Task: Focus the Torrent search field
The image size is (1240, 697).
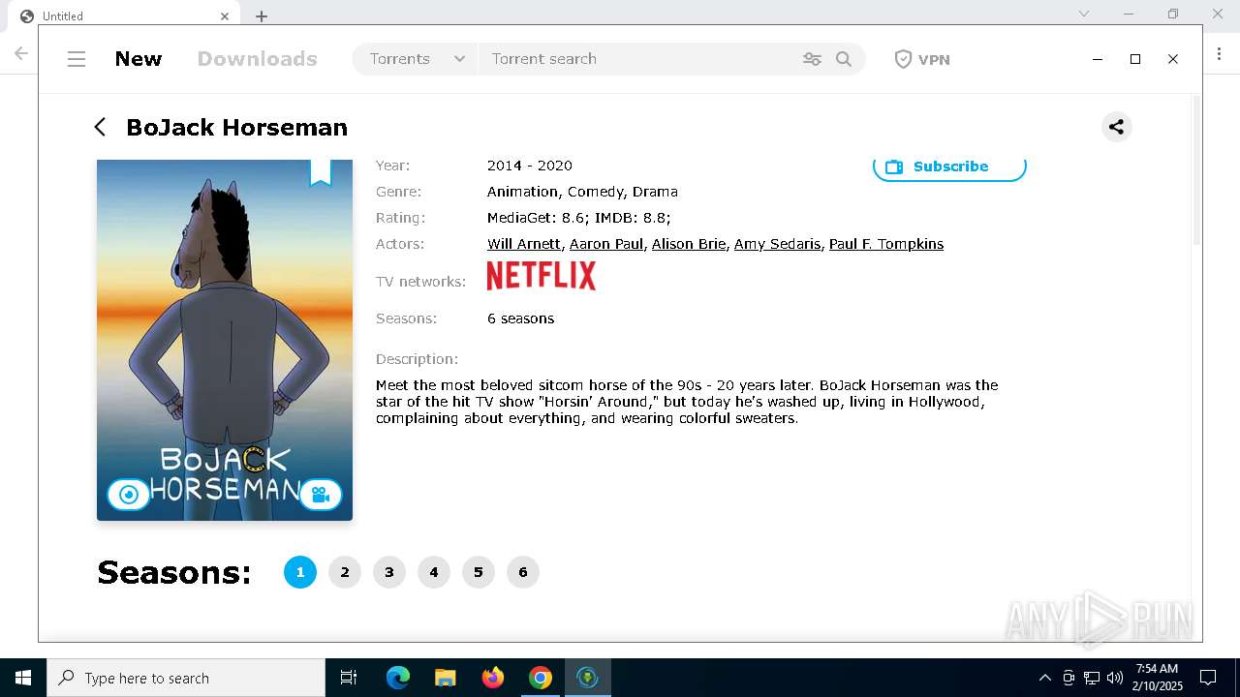Action: pos(639,59)
